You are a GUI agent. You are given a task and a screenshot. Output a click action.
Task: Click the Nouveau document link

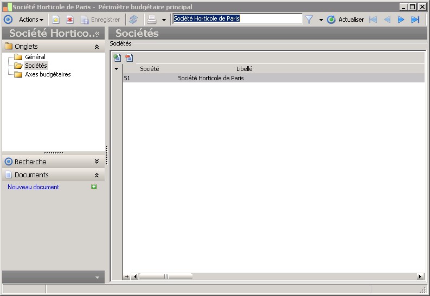(33, 187)
